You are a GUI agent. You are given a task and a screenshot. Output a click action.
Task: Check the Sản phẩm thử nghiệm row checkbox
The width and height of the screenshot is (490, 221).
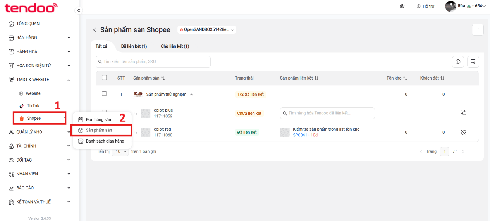pos(104,93)
